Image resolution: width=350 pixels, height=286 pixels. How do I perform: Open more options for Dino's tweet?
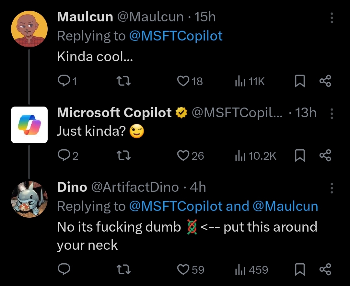[x=332, y=188]
